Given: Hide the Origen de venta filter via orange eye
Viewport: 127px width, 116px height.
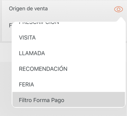Looking at the screenshot, I should 118,9.
